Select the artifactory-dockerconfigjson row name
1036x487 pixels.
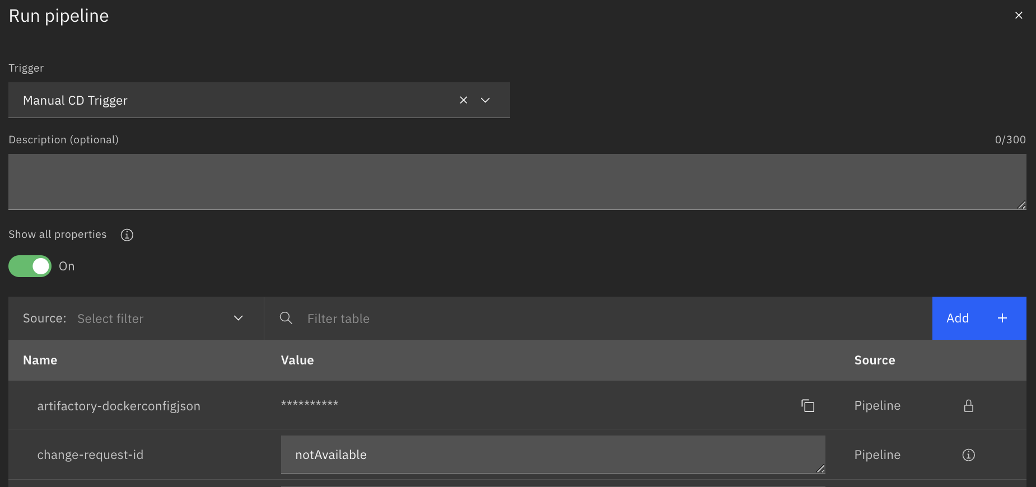(119, 406)
